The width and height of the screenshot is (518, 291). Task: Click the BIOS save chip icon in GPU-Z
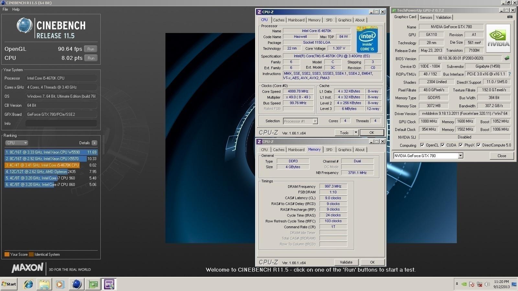tap(507, 58)
